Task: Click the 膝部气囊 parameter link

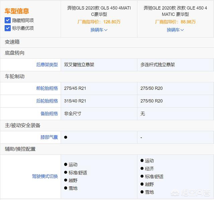Action: coord(49,137)
